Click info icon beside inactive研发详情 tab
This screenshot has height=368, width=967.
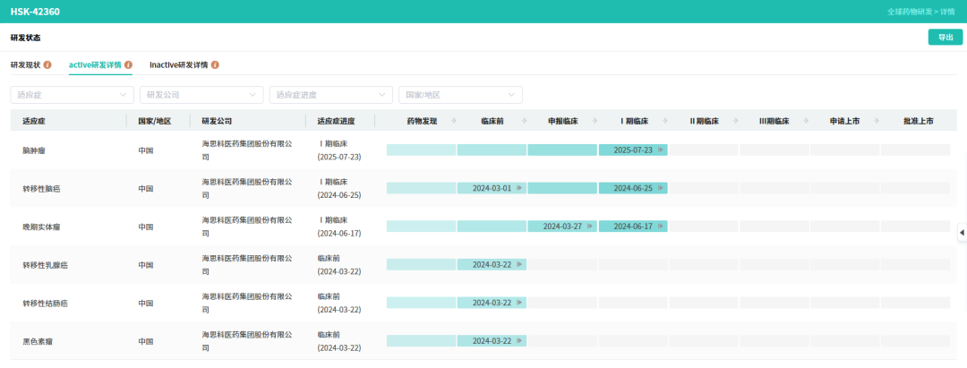coord(215,65)
